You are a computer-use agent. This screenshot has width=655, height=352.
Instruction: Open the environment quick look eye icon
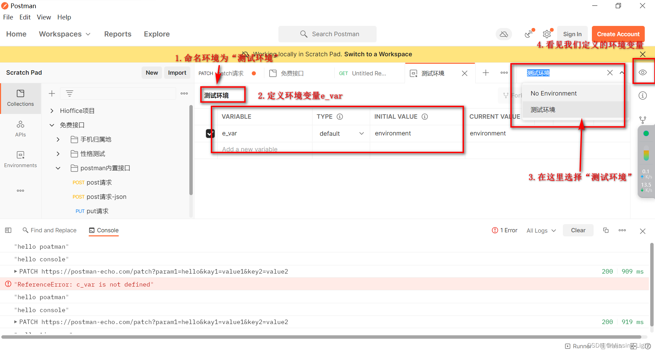(x=643, y=72)
